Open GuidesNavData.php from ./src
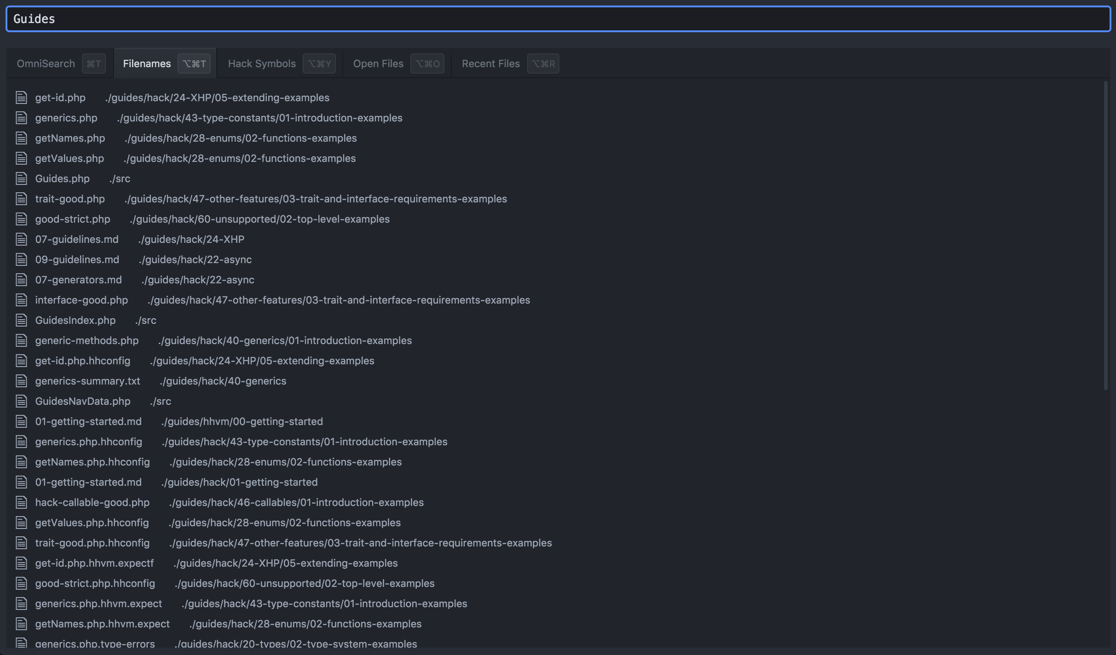1116x655 pixels. tap(554, 401)
